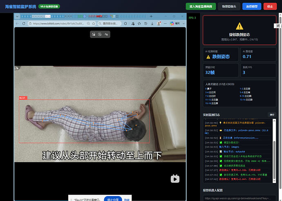Image resolution: width=282 pixels, height=201 pixels.
Task: Click the log panel scroll-down arrow
Action: pos(274,181)
